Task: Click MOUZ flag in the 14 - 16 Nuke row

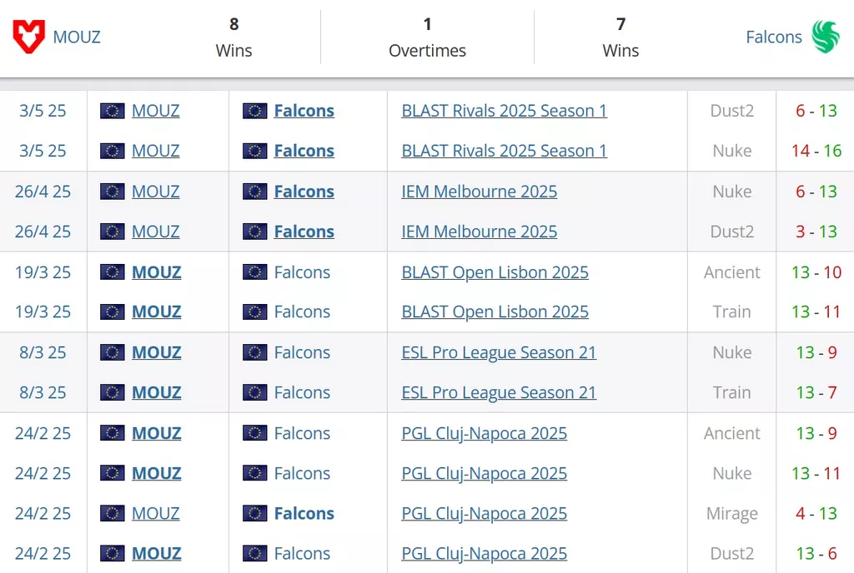Action: point(113,151)
